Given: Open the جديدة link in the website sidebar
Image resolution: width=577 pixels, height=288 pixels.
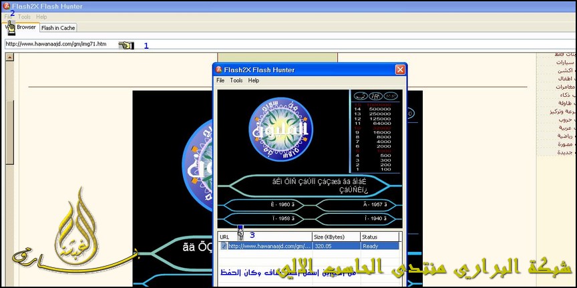Looking at the screenshot, I should tap(566, 152).
